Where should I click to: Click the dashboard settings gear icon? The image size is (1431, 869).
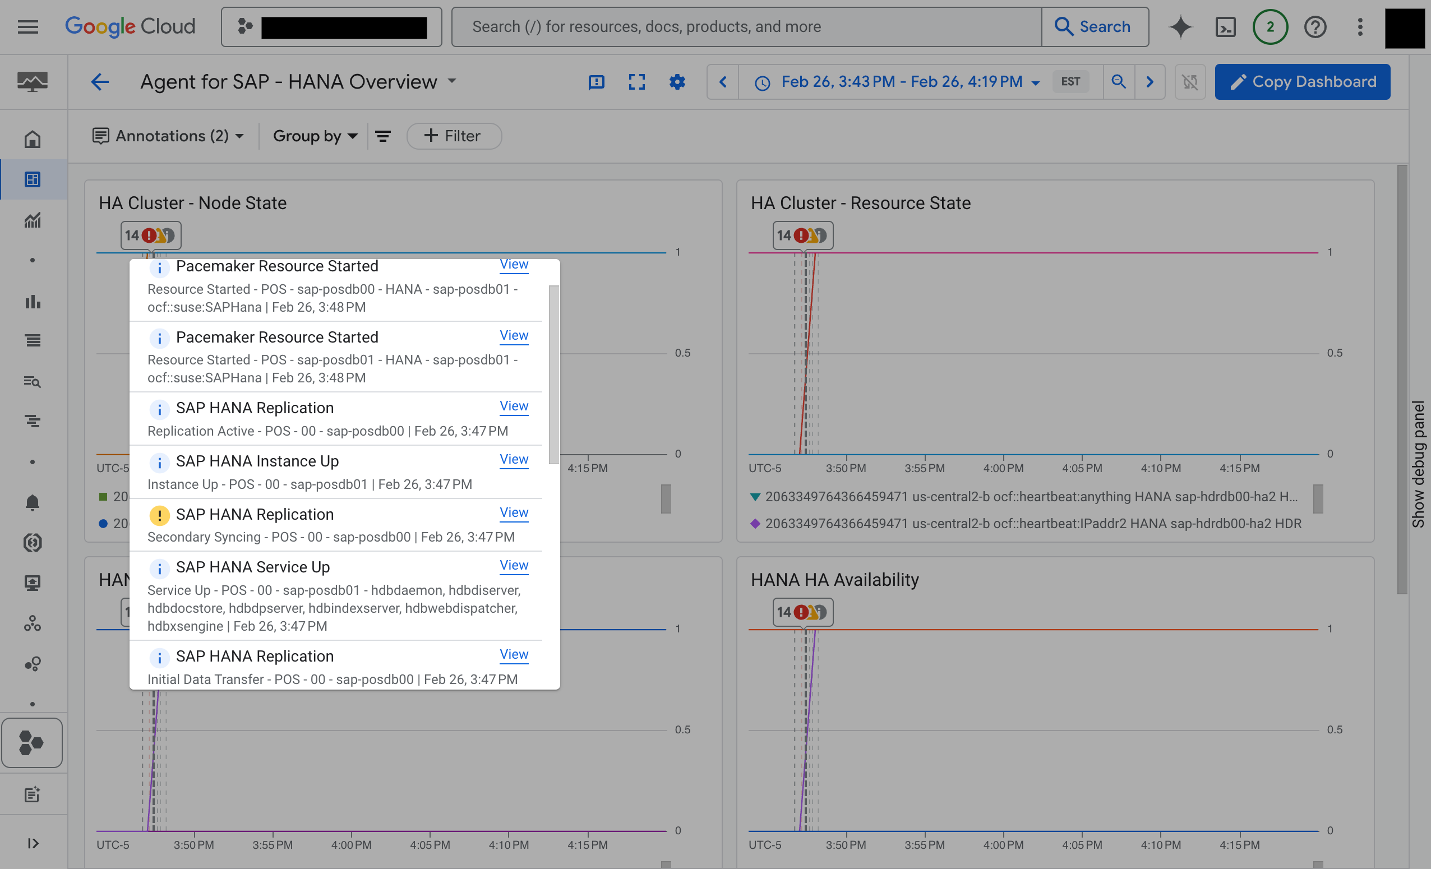(677, 82)
